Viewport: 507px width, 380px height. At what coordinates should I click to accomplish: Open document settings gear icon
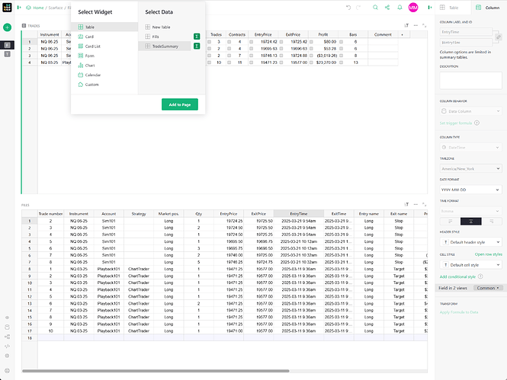coord(7,356)
